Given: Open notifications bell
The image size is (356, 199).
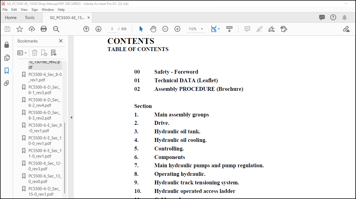Looking at the screenshot, I should (344, 17).
